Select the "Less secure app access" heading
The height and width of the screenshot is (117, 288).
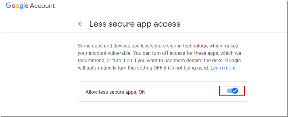[135, 24]
